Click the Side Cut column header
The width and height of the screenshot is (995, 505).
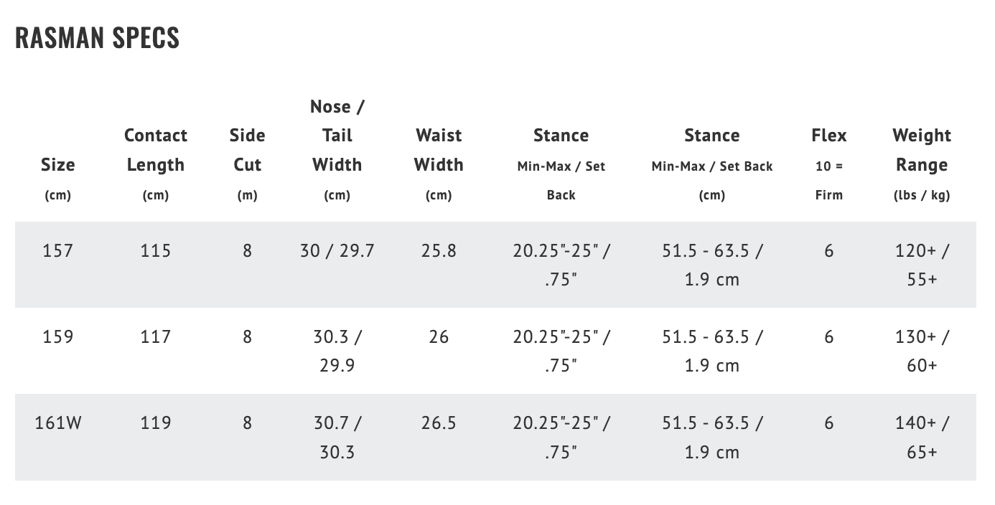point(247,150)
